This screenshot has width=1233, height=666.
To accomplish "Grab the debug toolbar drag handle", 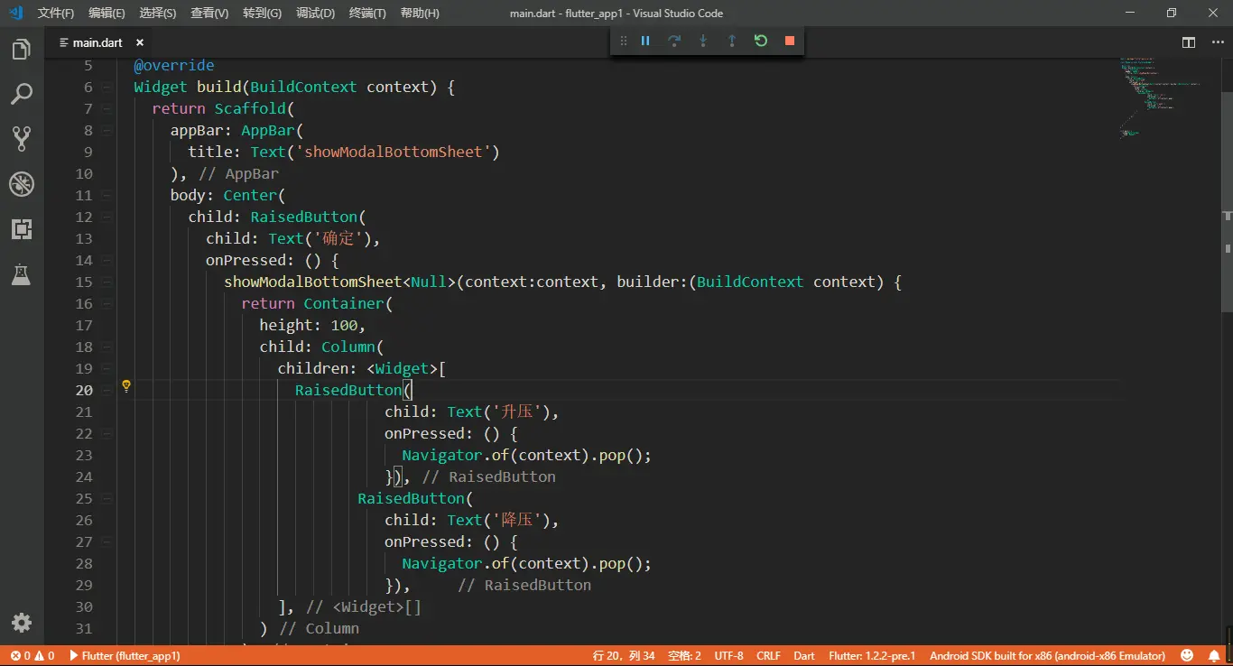I will 623,41.
